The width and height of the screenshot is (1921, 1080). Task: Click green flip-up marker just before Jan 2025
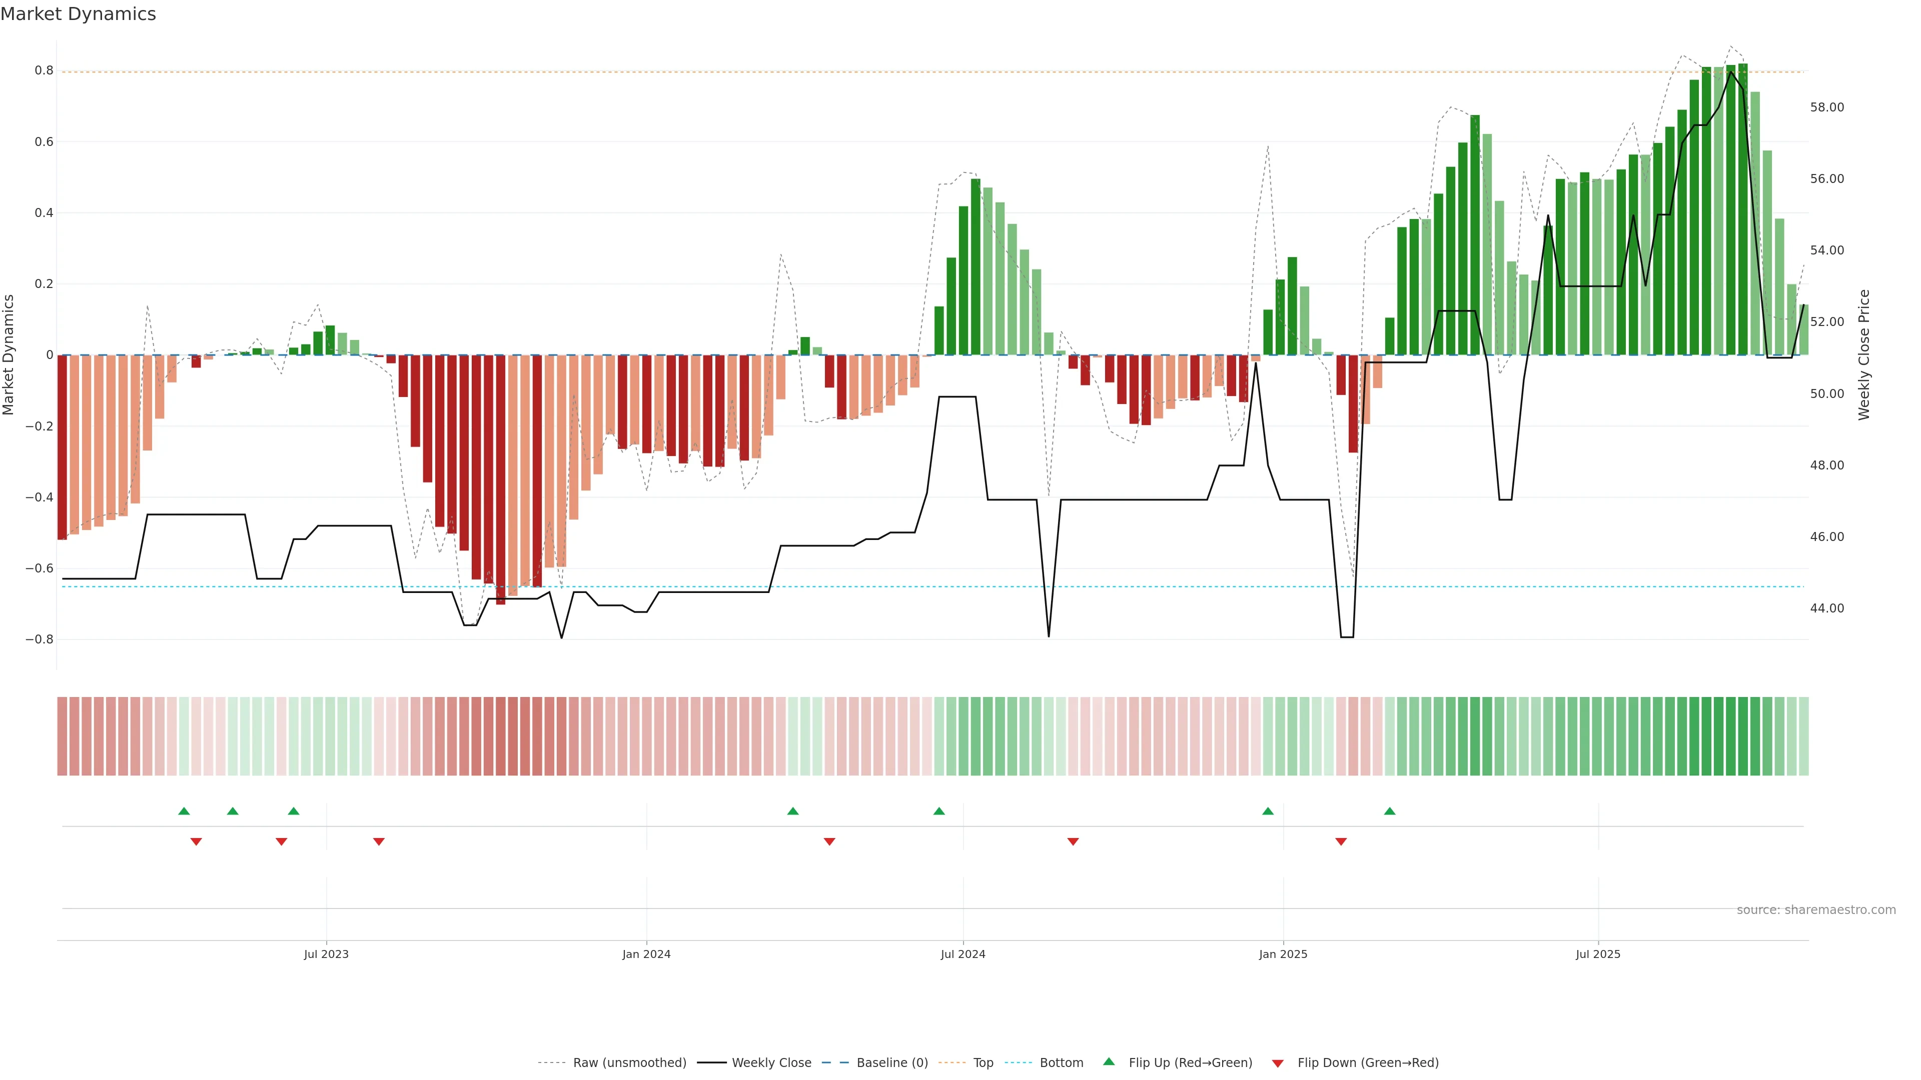tap(1268, 811)
